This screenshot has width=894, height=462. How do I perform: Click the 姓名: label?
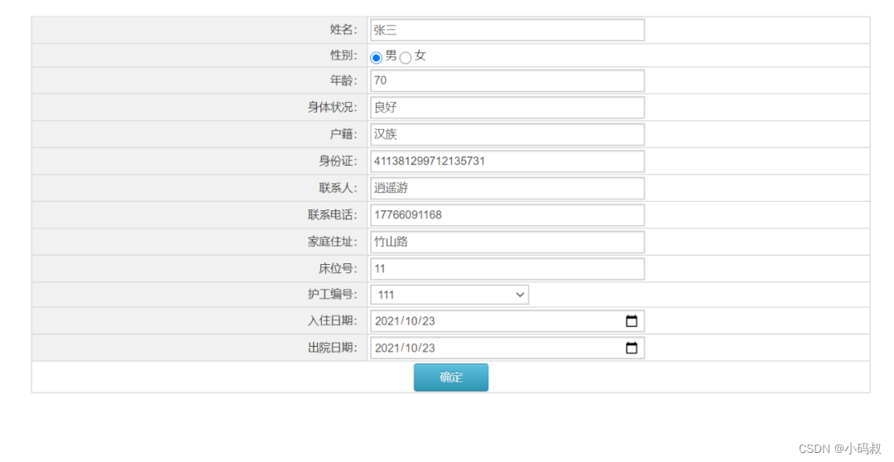tap(344, 30)
